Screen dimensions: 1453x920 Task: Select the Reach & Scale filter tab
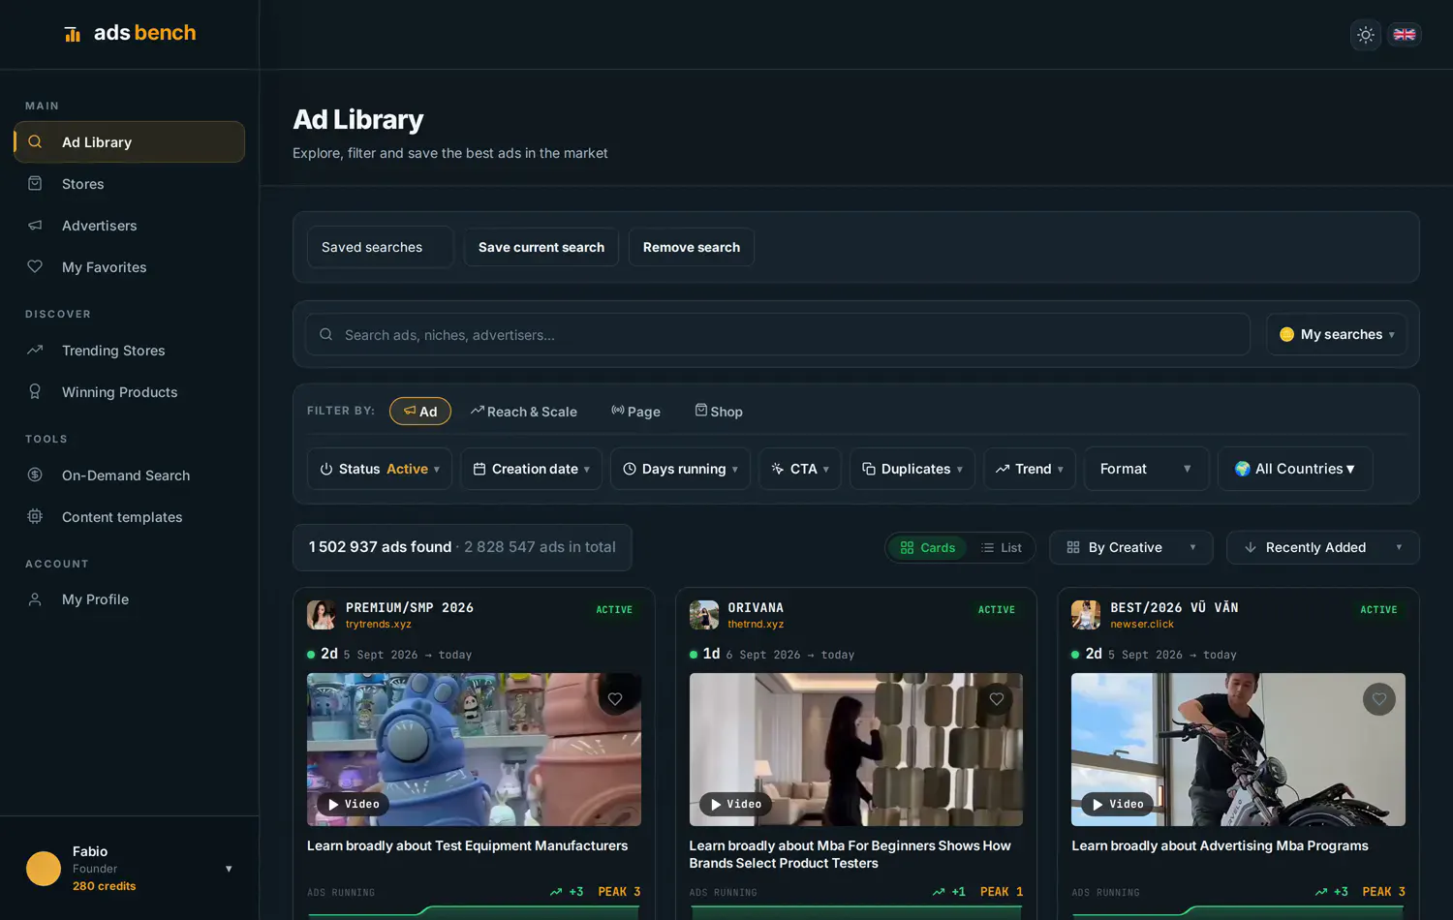(524, 412)
